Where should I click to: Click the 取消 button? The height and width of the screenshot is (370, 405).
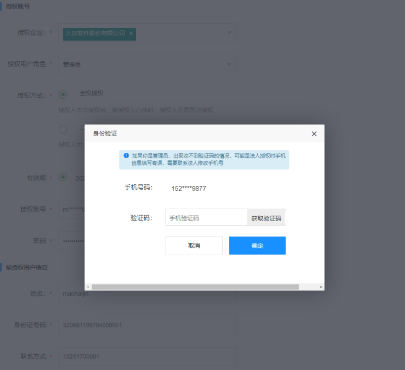click(194, 245)
